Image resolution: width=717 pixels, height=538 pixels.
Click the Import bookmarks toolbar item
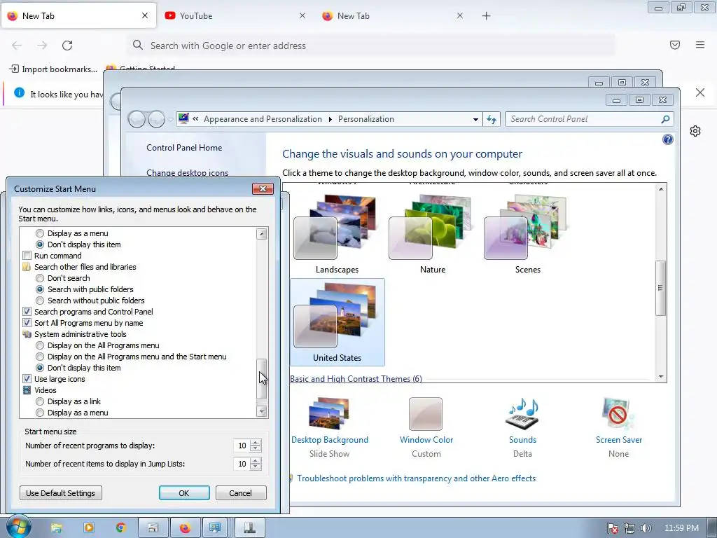point(53,69)
